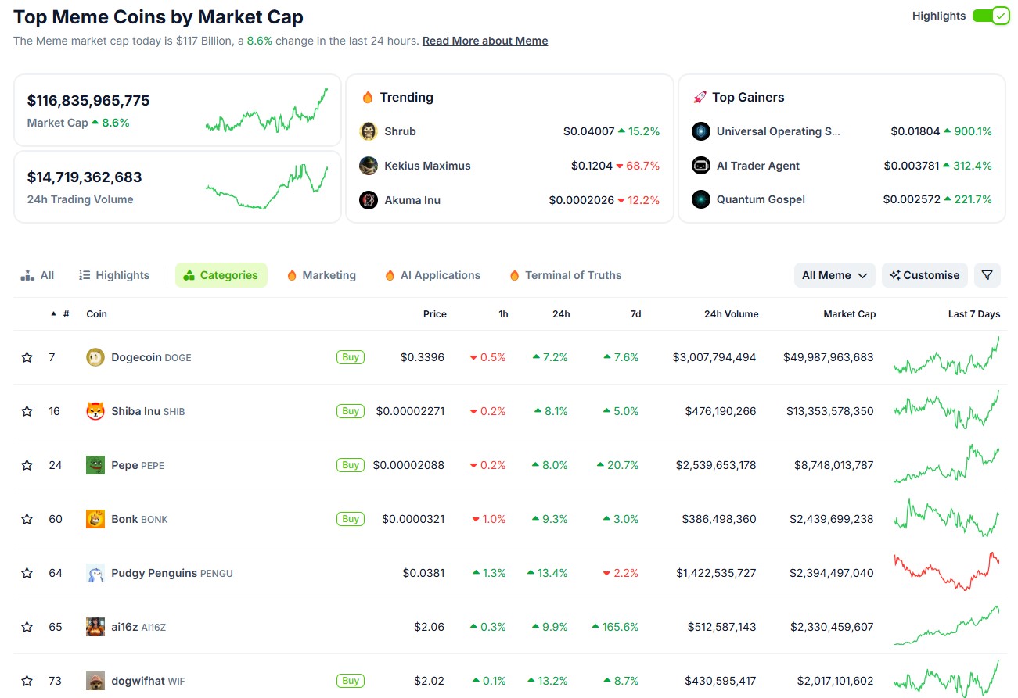Star the ai16z coin row
The image size is (1018, 698).
click(27, 627)
